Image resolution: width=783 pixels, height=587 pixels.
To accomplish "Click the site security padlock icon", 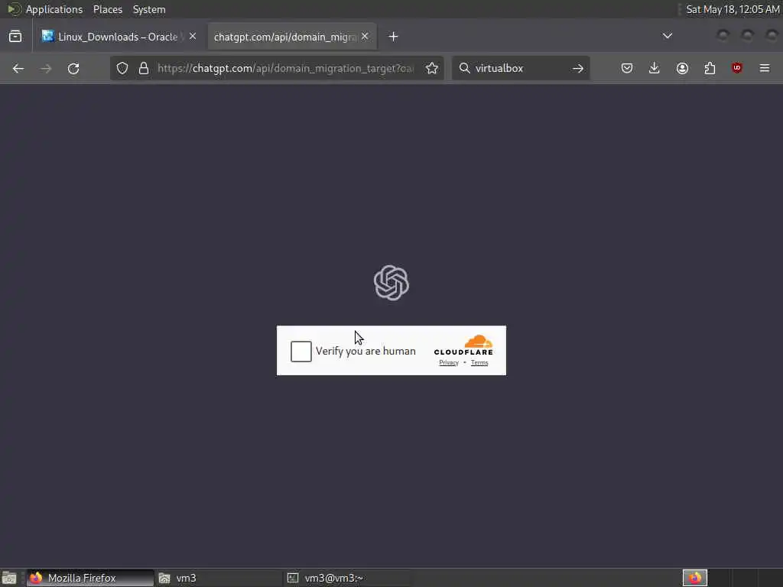I will point(144,68).
